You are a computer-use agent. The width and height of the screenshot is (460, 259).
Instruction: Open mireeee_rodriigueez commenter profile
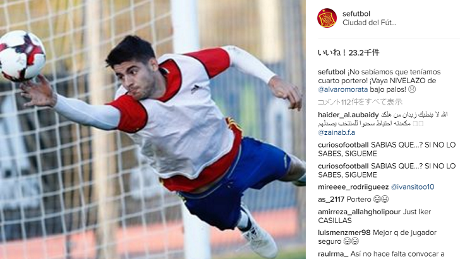point(353,187)
